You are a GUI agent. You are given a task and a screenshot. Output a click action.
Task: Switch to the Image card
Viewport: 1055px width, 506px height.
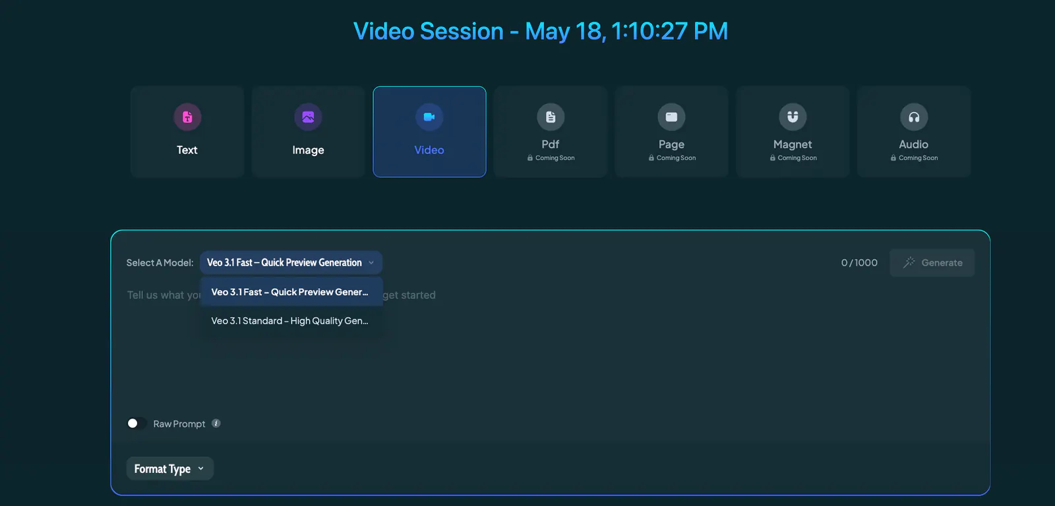(x=308, y=132)
